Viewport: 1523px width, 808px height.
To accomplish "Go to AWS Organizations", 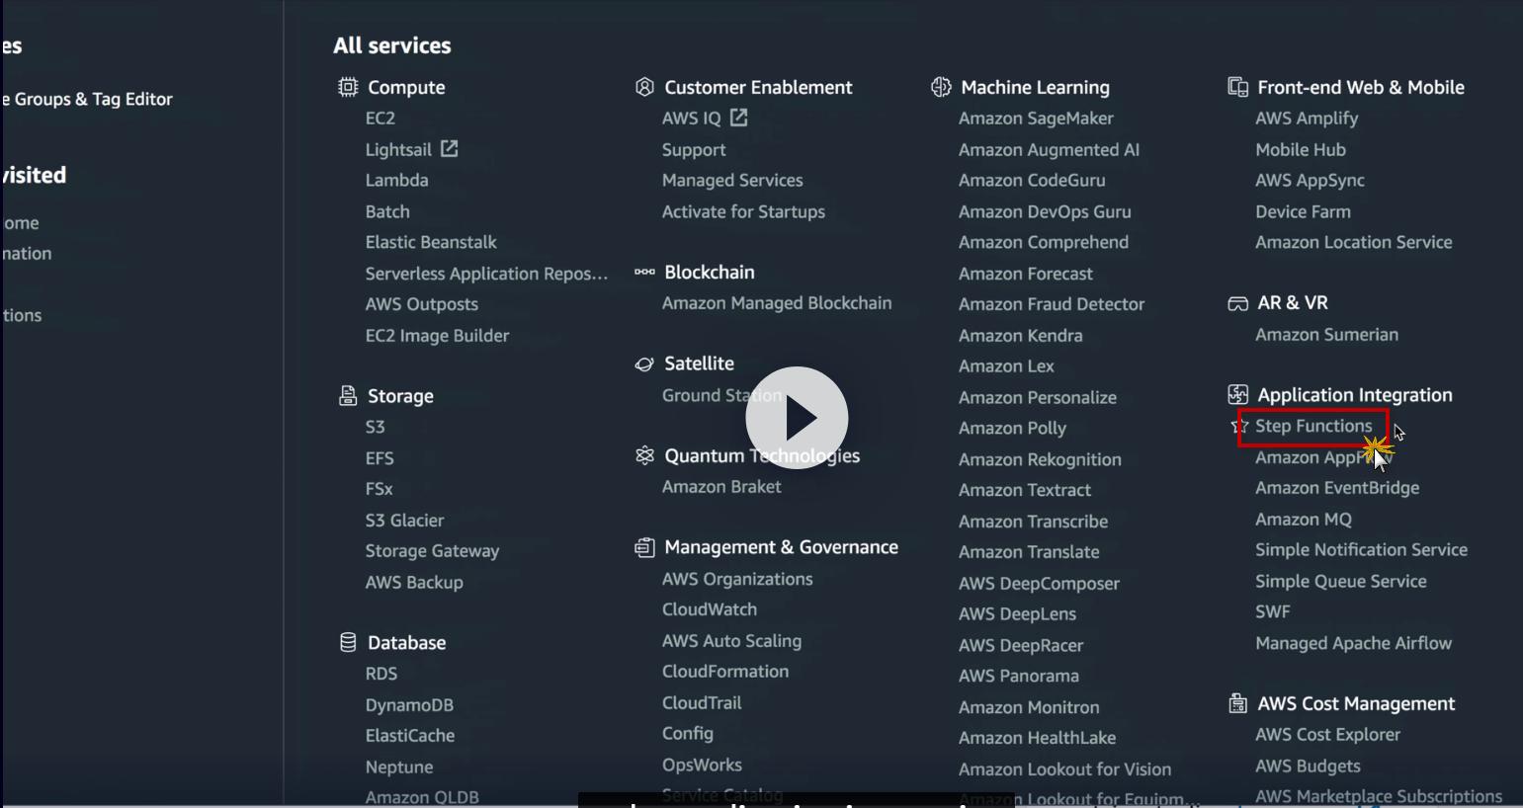I will (737, 580).
